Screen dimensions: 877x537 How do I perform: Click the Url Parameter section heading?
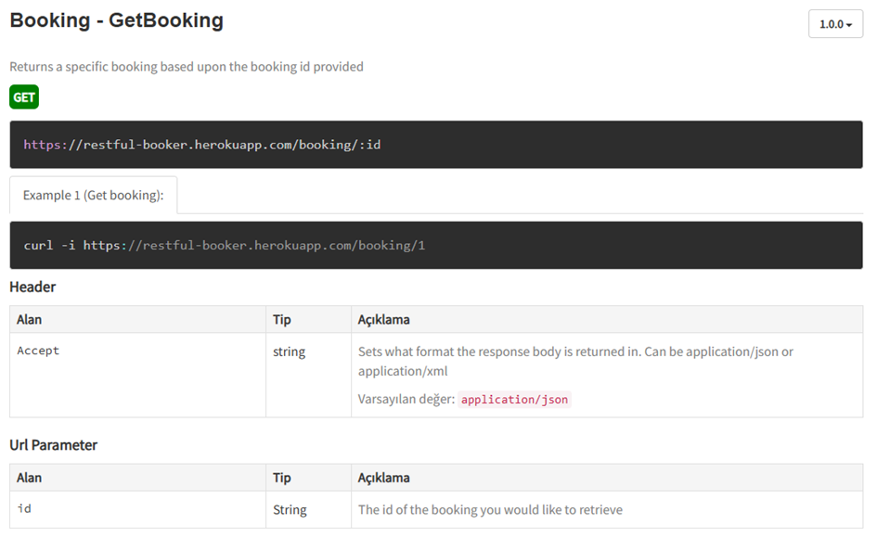click(x=54, y=445)
